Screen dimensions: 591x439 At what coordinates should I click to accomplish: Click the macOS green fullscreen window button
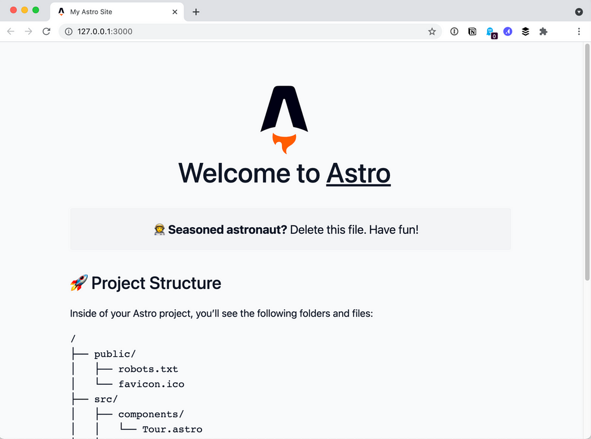pyautogui.click(x=36, y=10)
